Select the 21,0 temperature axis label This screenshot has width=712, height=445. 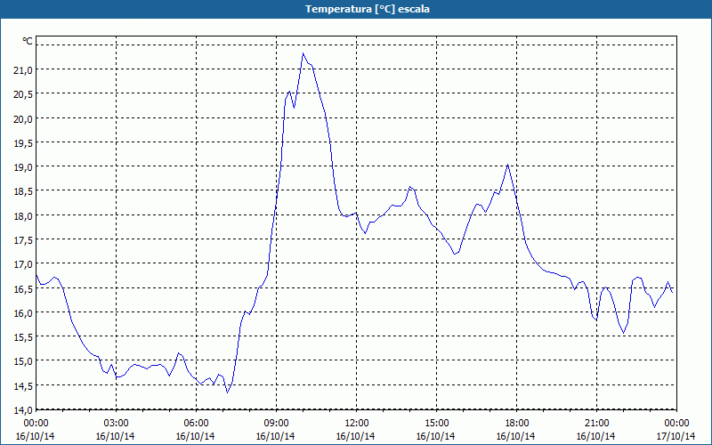[24, 69]
